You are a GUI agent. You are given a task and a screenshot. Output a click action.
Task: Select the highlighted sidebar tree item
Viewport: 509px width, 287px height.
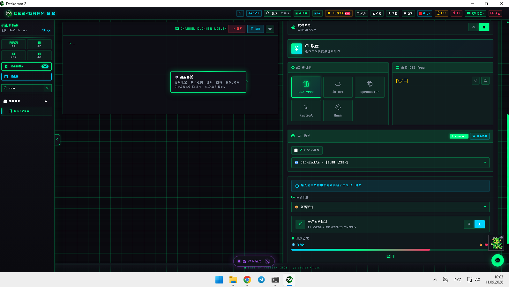click(27, 111)
